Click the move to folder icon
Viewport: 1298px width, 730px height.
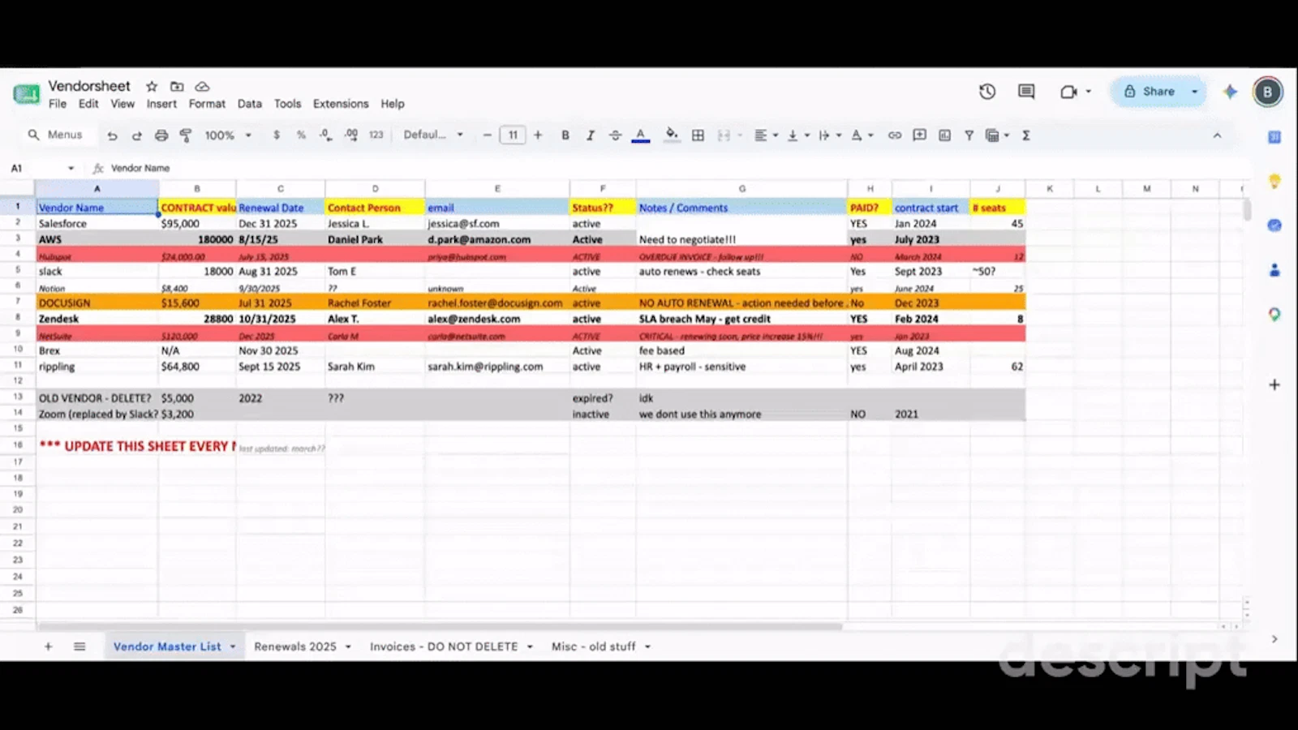pos(177,86)
